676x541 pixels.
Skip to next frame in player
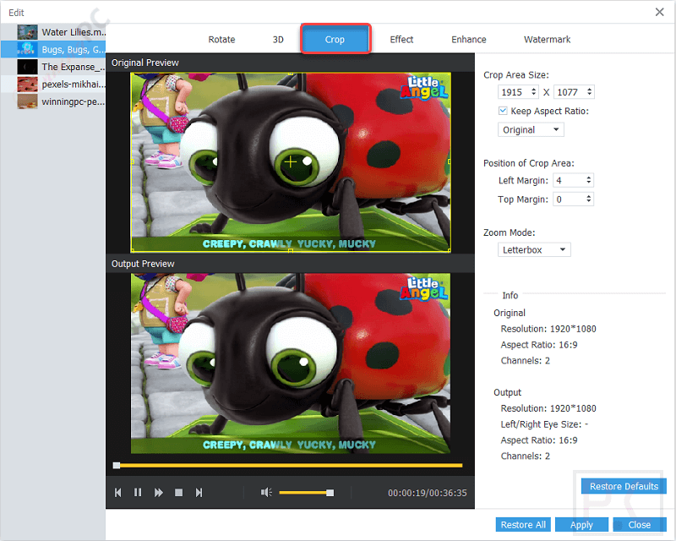199,492
